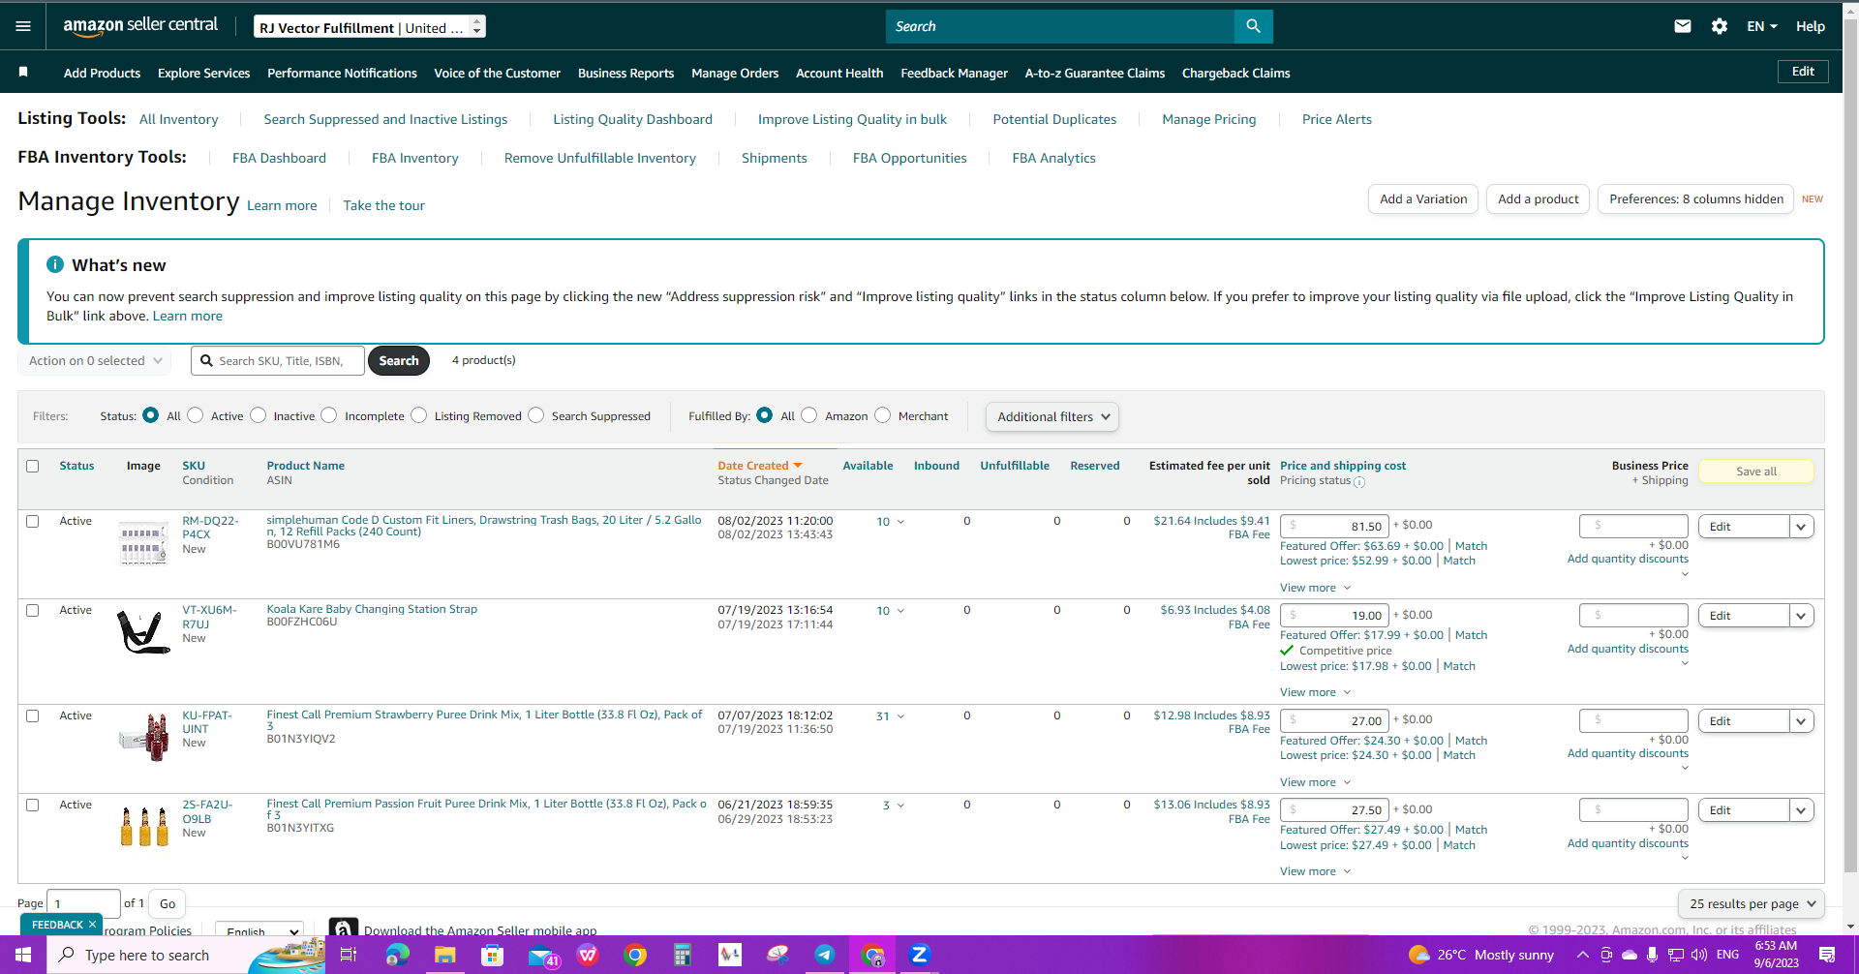Open Microsoft Store from the taskbar

coord(492,955)
